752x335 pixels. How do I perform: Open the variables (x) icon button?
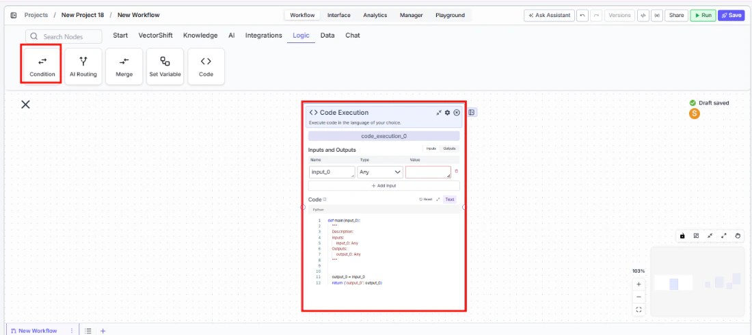657,15
